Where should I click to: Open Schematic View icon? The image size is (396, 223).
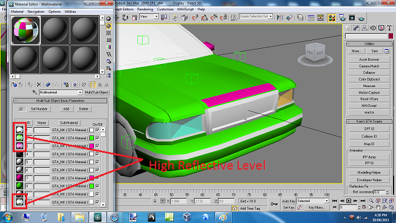pyautogui.click(x=321, y=17)
